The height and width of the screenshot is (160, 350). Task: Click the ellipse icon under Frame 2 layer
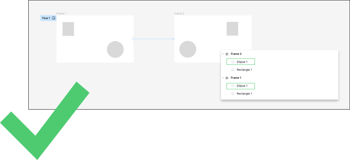[x=233, y=62]
